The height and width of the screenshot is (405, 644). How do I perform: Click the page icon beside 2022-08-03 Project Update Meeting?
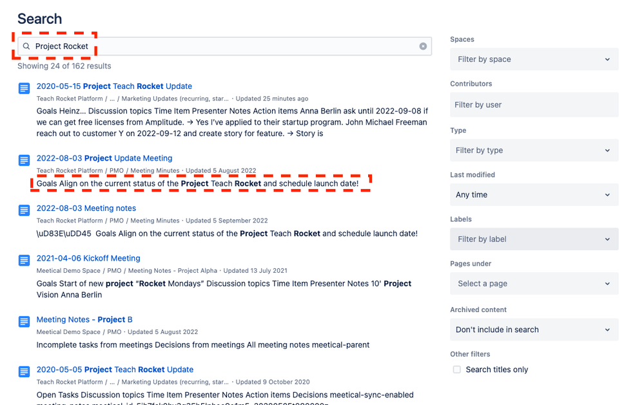(23, 160)
